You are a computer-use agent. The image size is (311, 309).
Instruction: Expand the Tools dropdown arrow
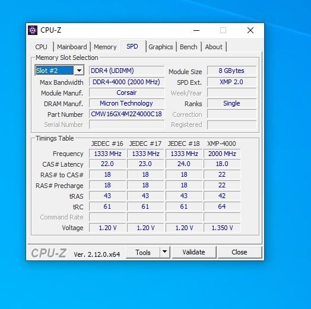point(164,252)
